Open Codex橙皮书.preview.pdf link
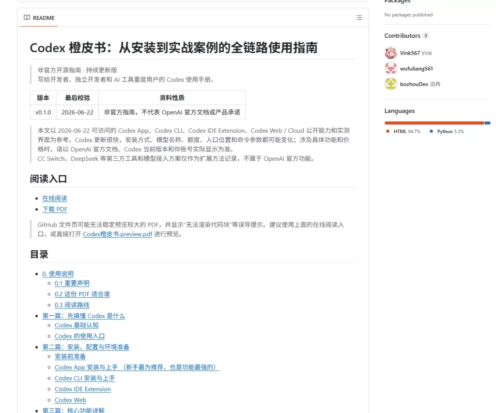 (x=117, y=234)
